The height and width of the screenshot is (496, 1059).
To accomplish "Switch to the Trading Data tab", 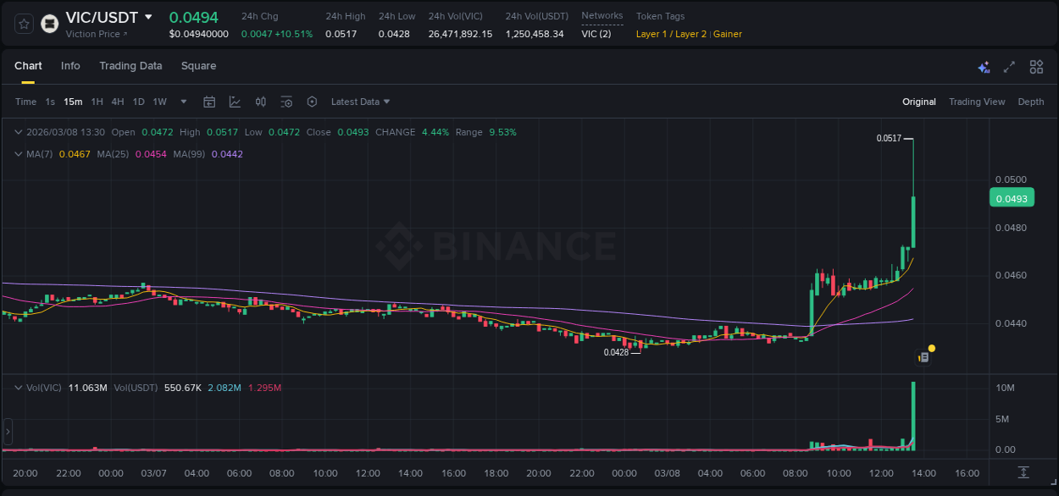I will [130, 66].
